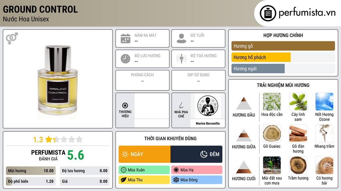Click the sillage icon beside Độ toả hương
This screenshot has width=341, height=191.
(x=181, y=59)
